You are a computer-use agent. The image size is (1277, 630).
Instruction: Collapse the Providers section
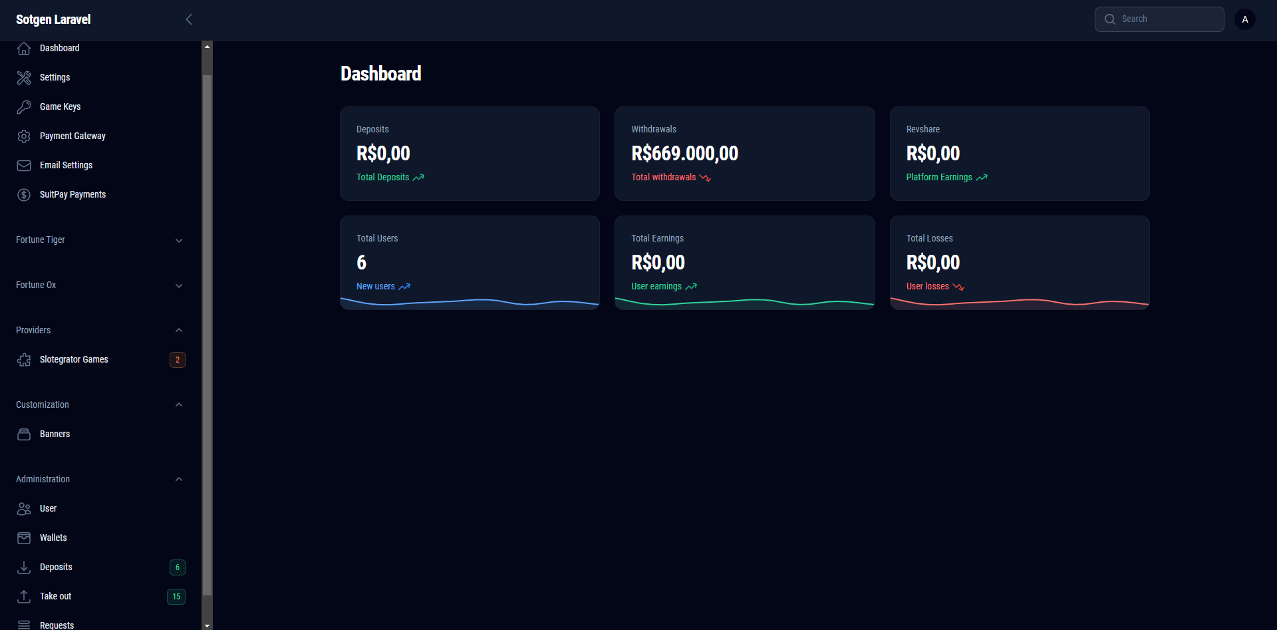click(178, 331)
